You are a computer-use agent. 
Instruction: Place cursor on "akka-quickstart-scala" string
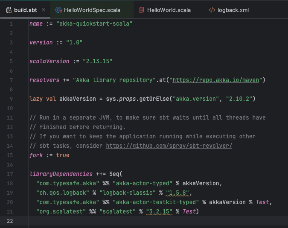(x=94, y=24)
